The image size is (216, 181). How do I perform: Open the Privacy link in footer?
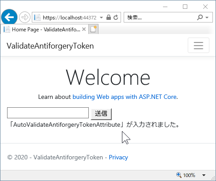[118, 157]
